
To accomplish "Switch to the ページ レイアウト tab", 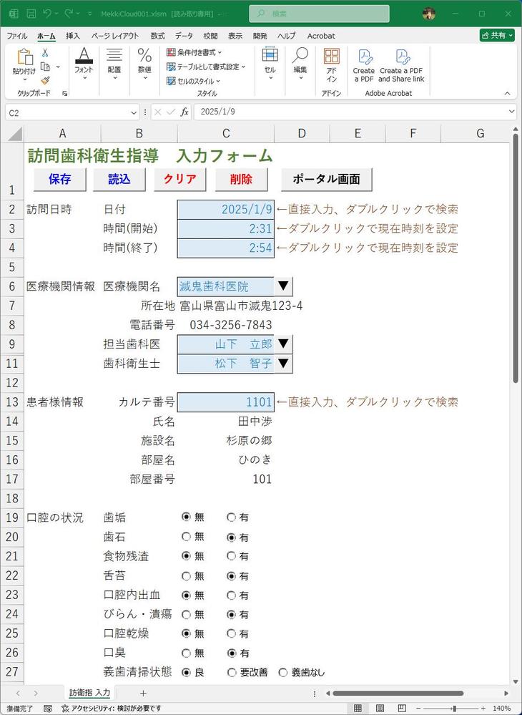I will [x=115, y=36].
